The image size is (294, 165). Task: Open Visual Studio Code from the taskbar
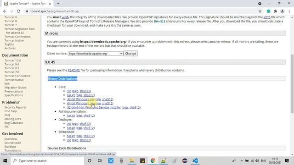coord(195,161)
